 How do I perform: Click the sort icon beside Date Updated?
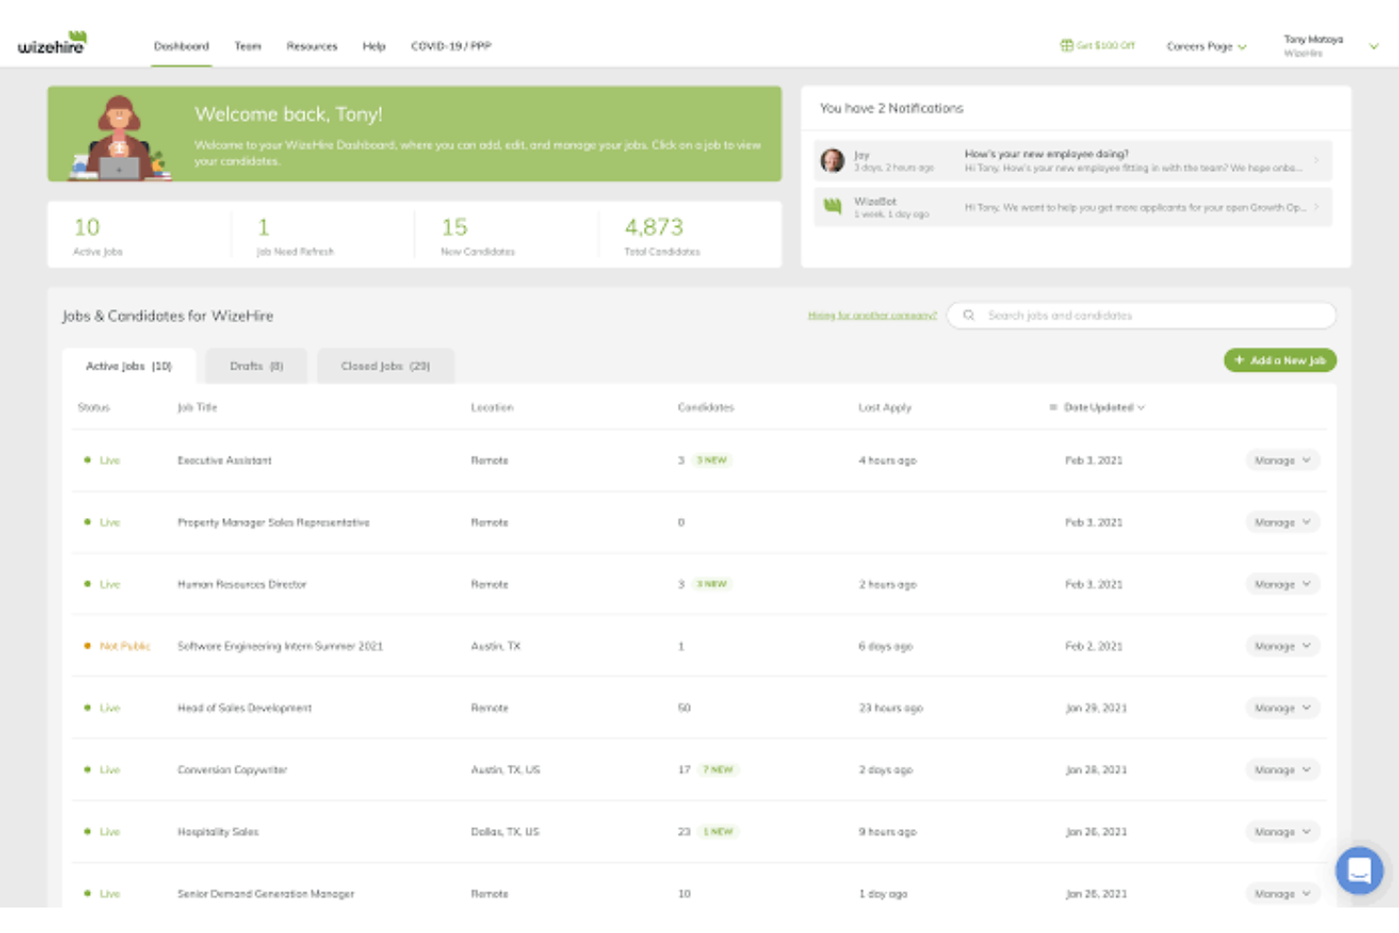tap(1053, 407)
